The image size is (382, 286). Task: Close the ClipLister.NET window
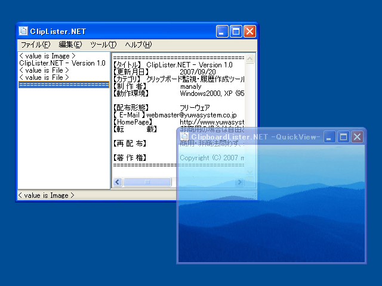[x=249, y=32]
